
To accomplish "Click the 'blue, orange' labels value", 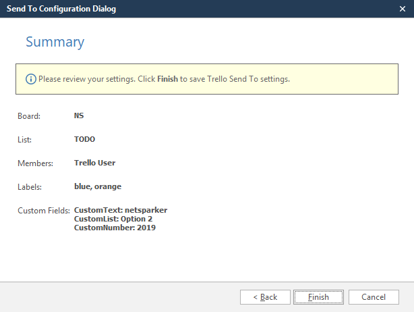I will 98,186.
